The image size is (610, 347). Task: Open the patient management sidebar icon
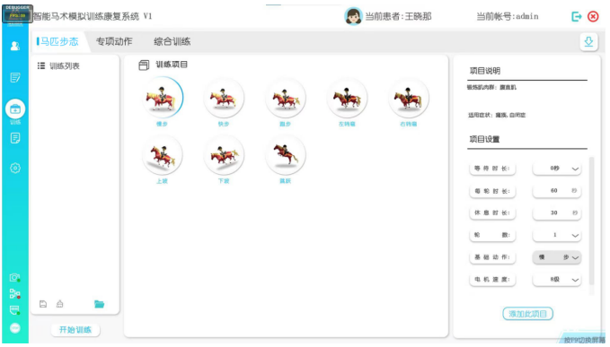(x=15, y=47)
